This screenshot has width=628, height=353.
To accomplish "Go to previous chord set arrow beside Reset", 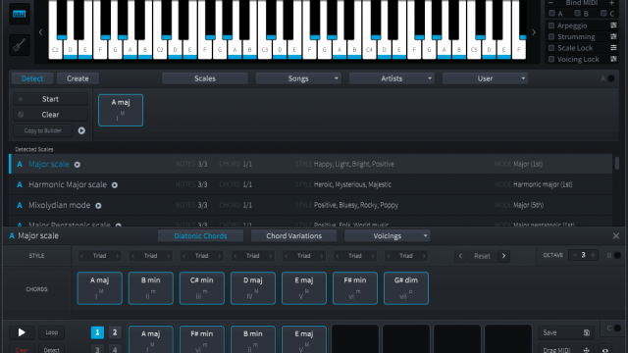I will (460, 256).
